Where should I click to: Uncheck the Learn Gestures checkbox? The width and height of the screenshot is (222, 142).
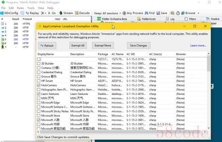(39, 94)
